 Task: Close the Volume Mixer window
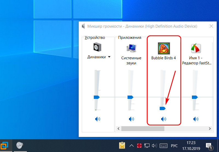tap(211, 26)
